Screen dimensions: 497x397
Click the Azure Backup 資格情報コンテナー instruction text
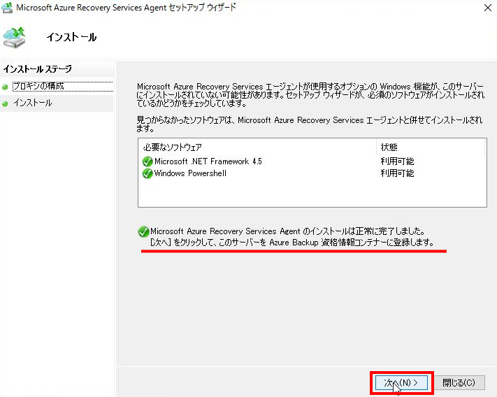292,243
